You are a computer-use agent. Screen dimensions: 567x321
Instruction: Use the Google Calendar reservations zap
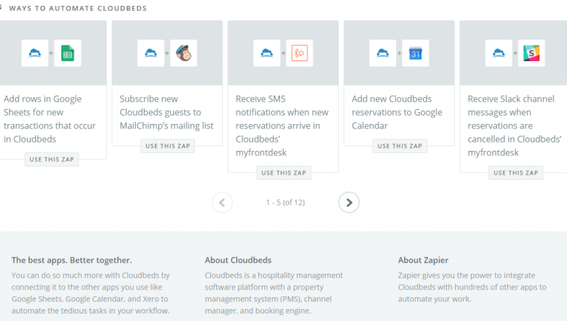[400, 146]
